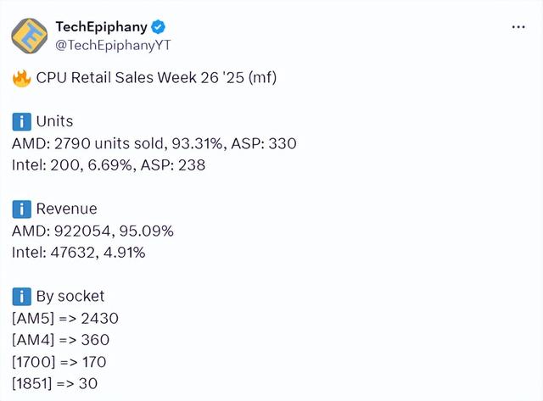Screen dimensions: 543x401
Task: Click the info icon beside Revenue
Action: (21, 209)
